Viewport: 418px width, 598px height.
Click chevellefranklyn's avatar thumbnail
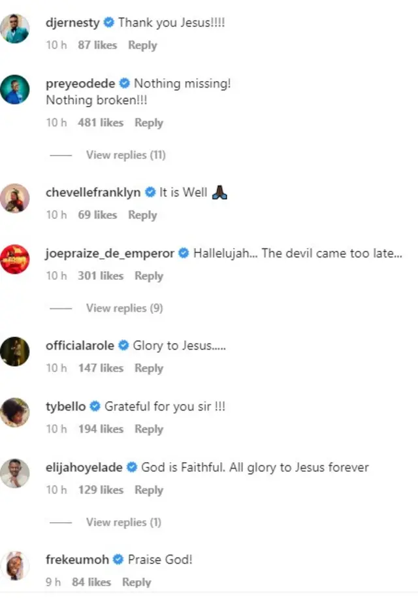click(15, 199)
